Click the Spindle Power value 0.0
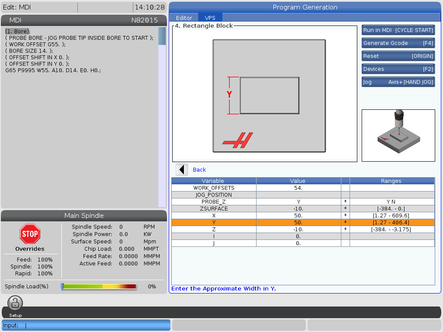443x332 pixels. (x=123, y=234)
